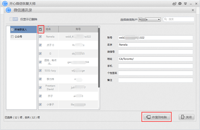The image size is (200, 130).
Task: Click the 微信通讯录 dialog logo icon
Action: (8, 10)
